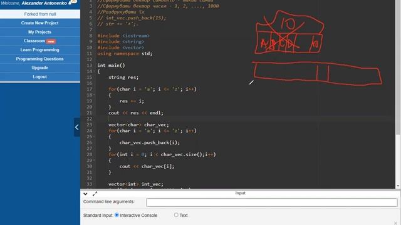The width and height of the screenshot is (401, 225).
Task: Log out via the Logout link
Action: 40,76
